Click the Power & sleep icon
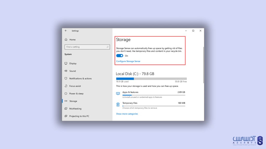The image size is (266, 149). [x=66, y=93]
